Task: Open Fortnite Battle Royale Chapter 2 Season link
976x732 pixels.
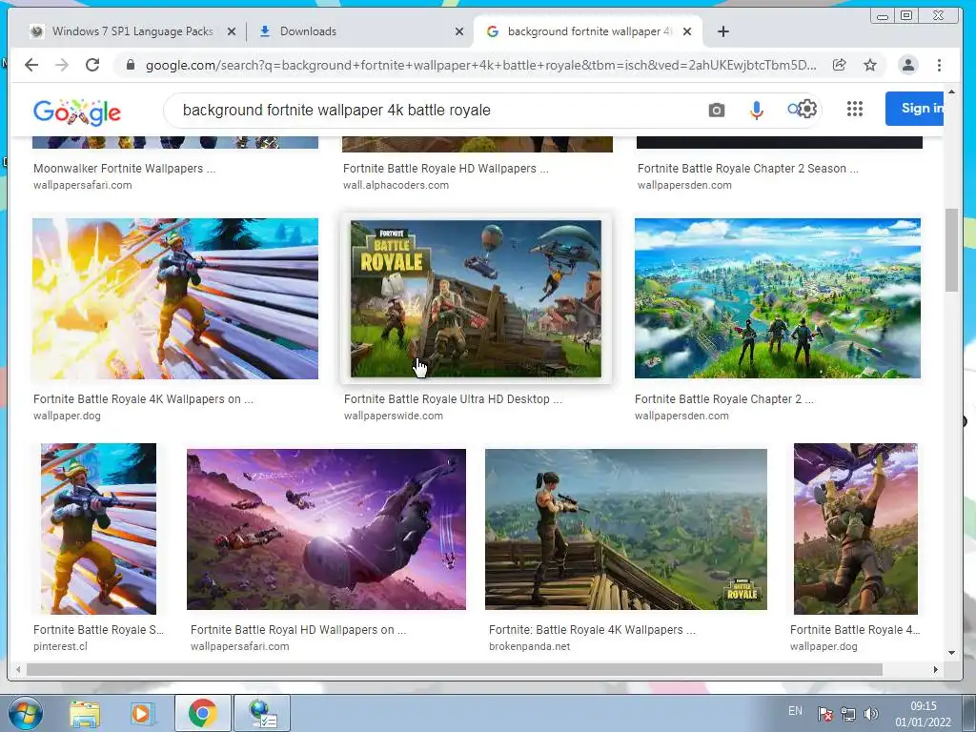Action: point(747,168)
